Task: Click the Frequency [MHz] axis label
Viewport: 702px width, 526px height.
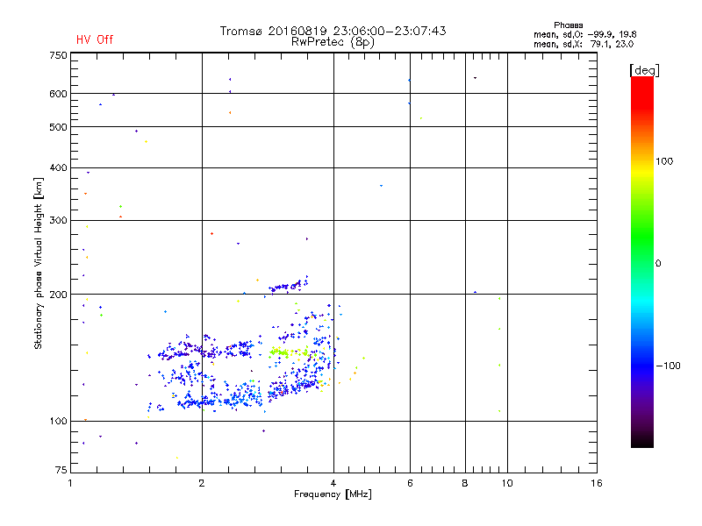Action: (333, 494)
